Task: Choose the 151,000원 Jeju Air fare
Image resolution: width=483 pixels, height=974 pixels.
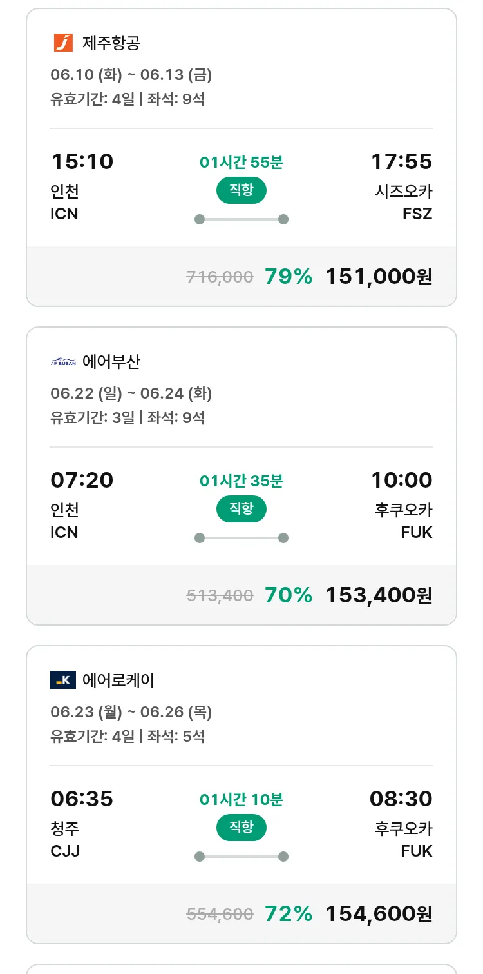Action: [x=379, y=277]
